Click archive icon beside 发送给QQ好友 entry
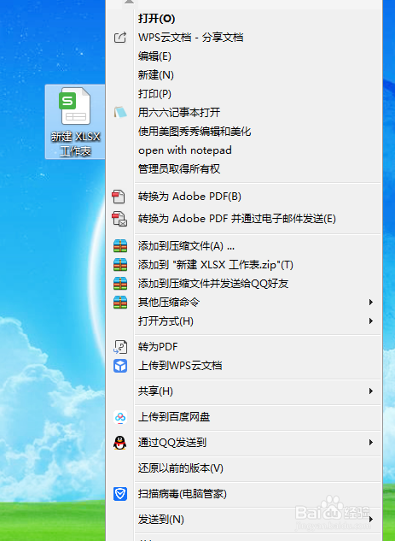 120,284
